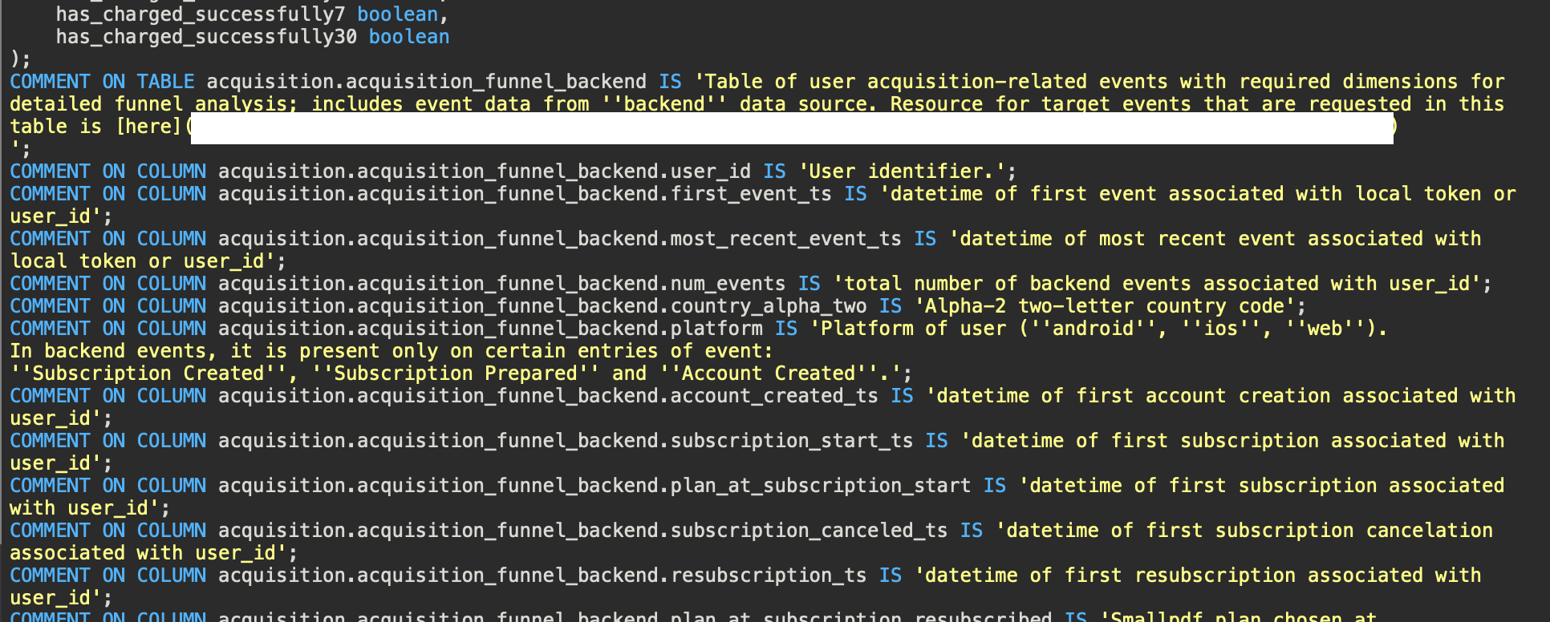
Task: Click the [here] markdown link text
Action: tap(148, 127)
